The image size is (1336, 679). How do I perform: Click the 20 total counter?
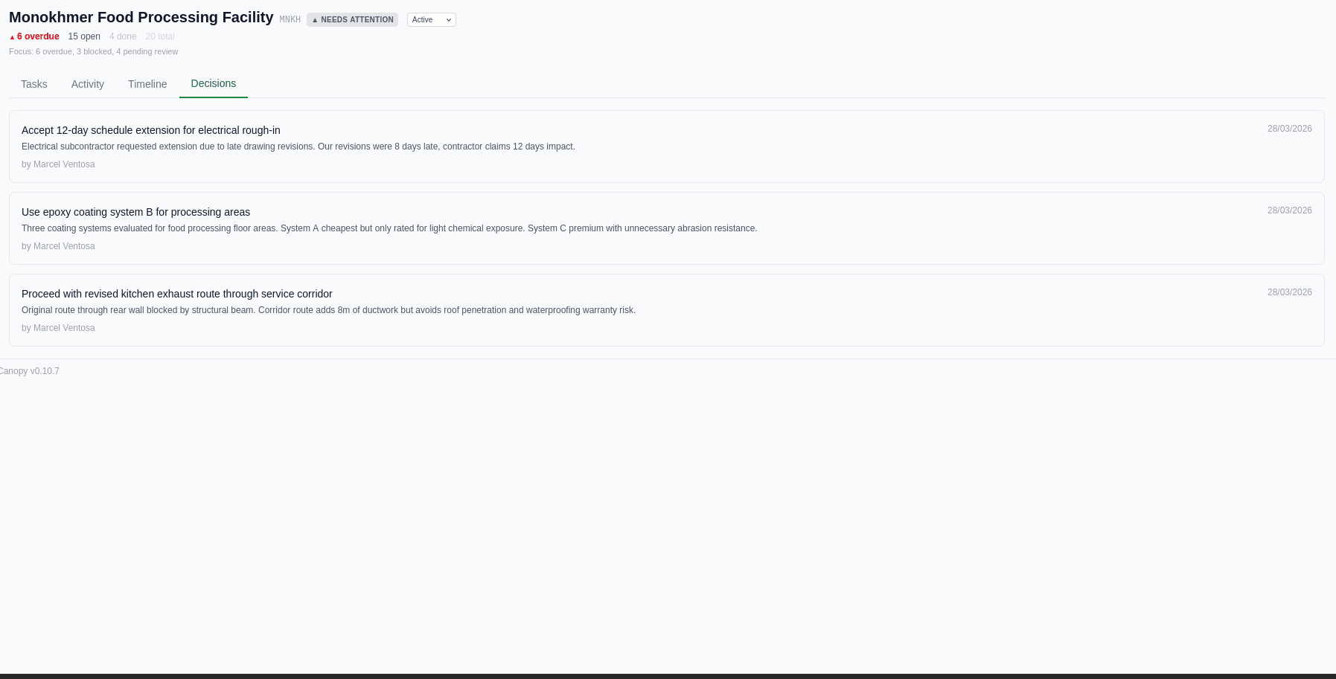(159, 36)
